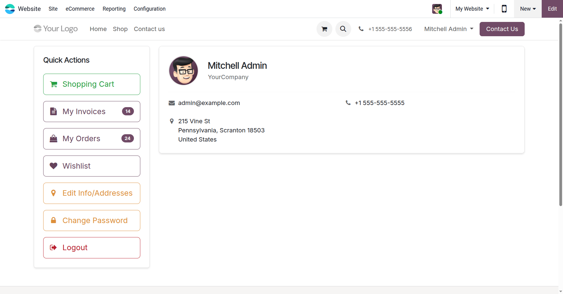The height and width of the screenshot is (294, 563).
Task: Open the search magnifier icon
Action: click(343, 29)
